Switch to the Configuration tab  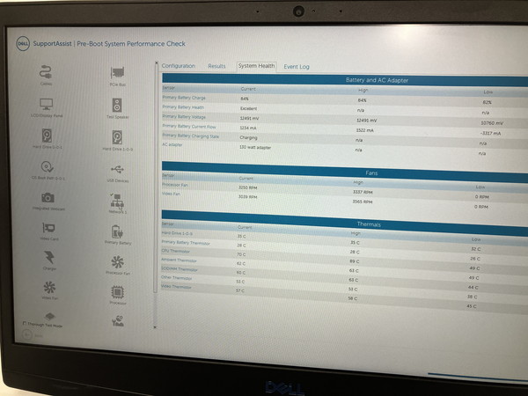[x=178, y=66]
